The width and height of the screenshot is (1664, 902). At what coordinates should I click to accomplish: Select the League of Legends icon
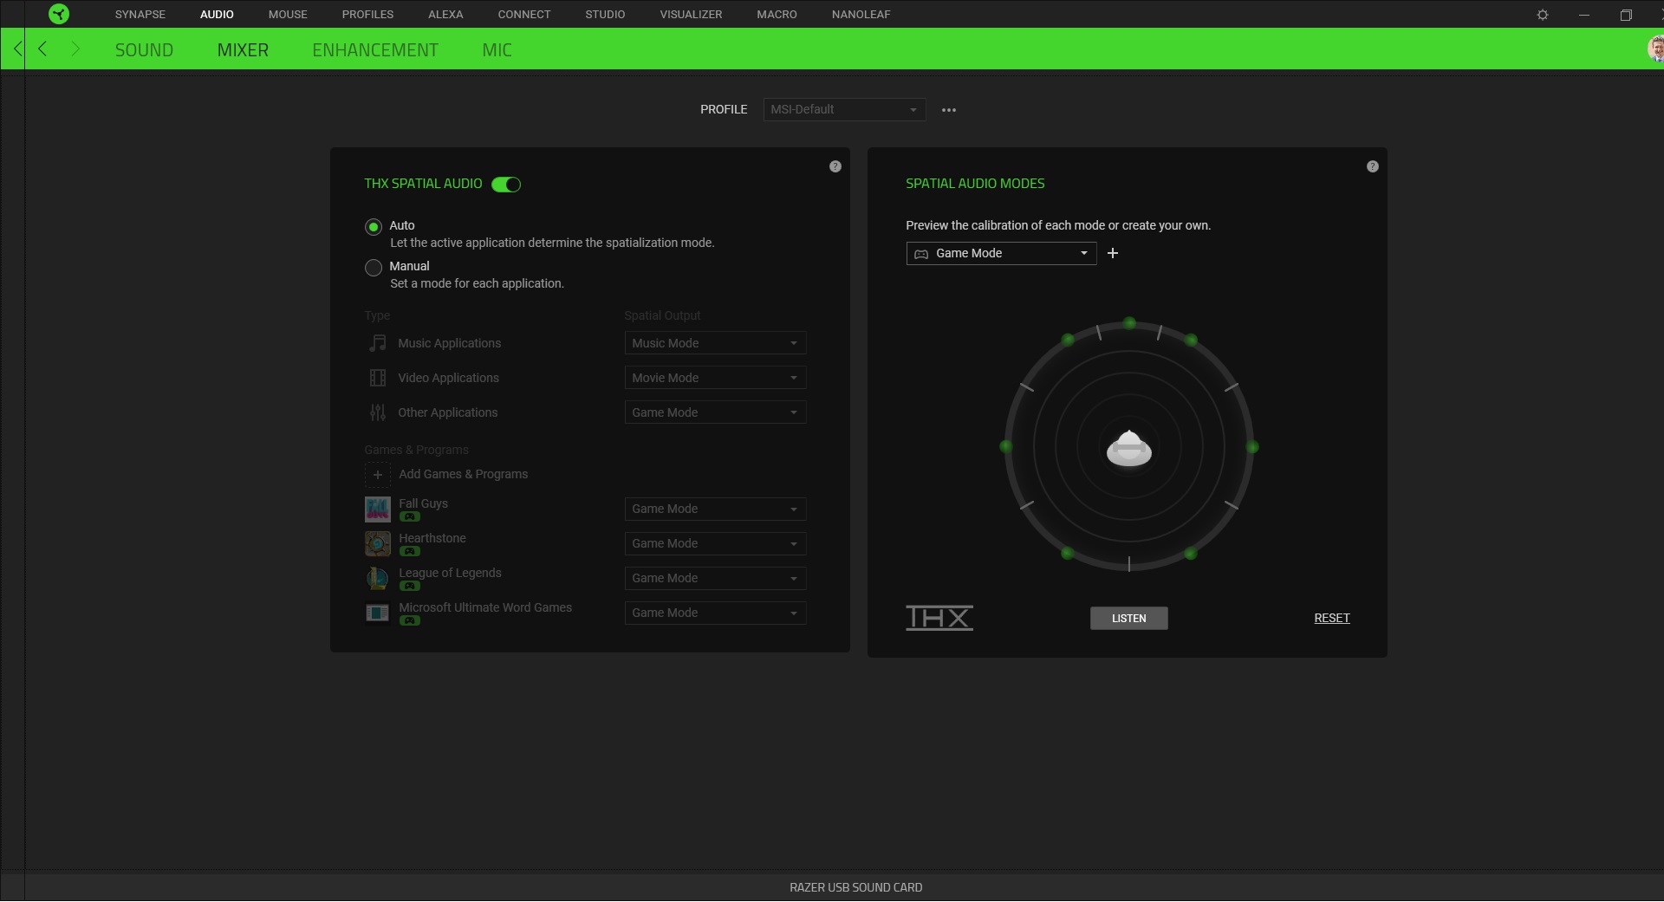click(x=378, y=579)
